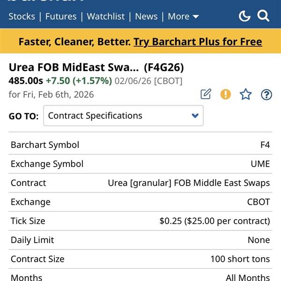Click the 485.00s last price
The width and height of the screenshot is (281, 281).
(x=26, y=81)
